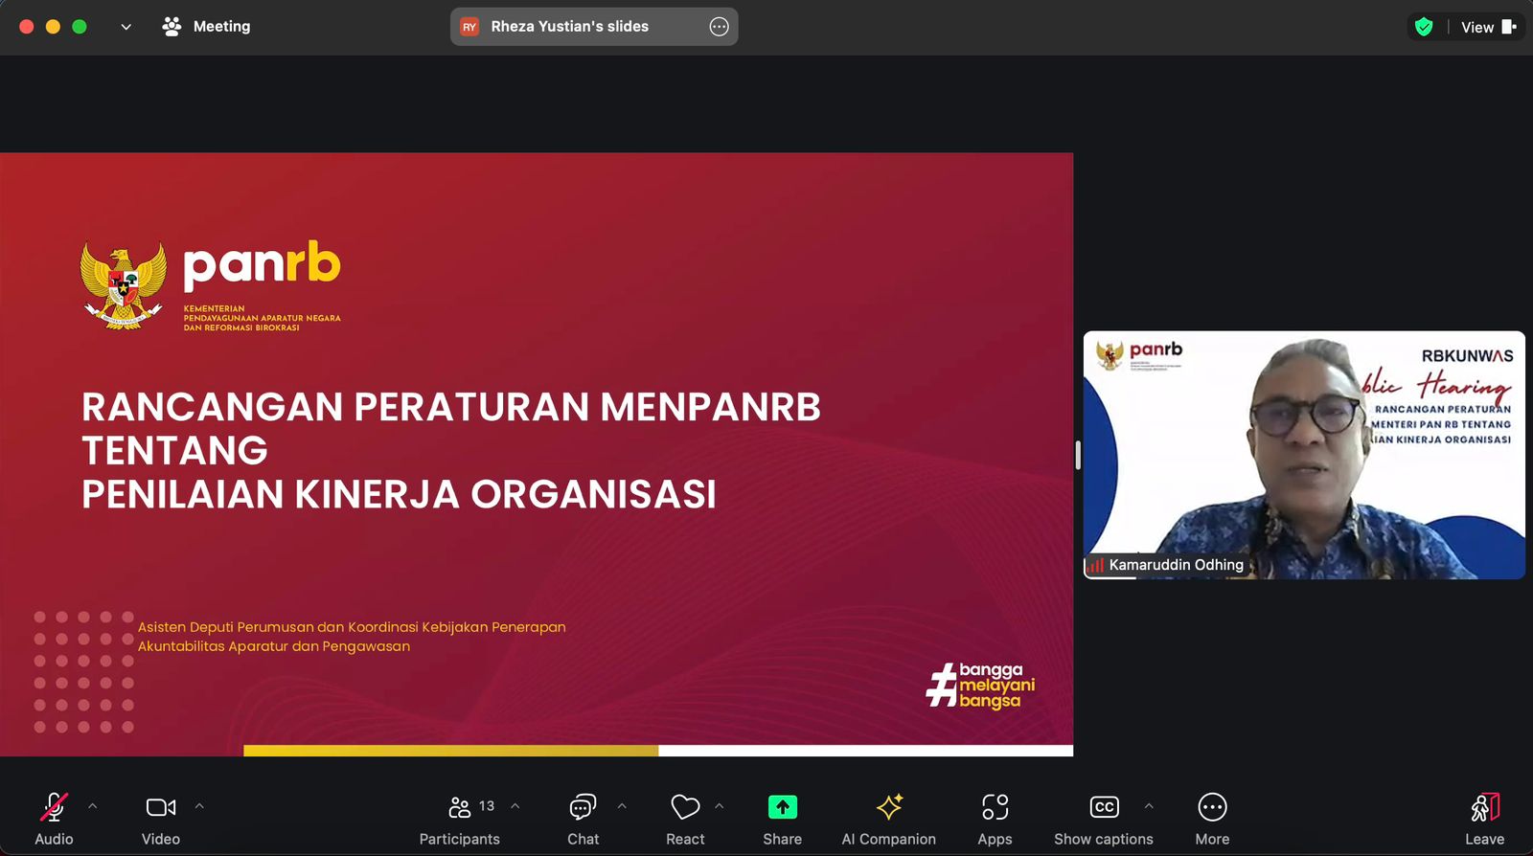
Task: Expand participants options caret beside count 13
Action: [515, 806]
